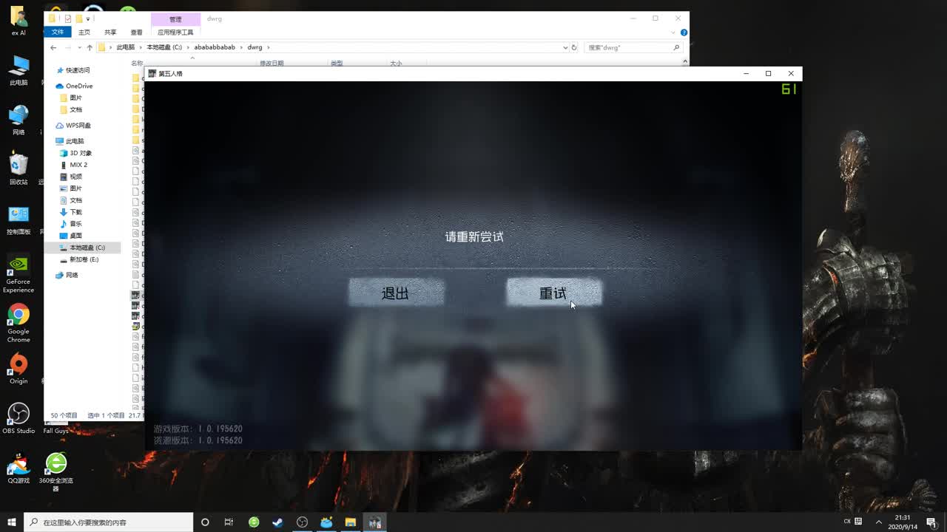
Task: Click the Explorer search box for dwrg
Action: 629,47
